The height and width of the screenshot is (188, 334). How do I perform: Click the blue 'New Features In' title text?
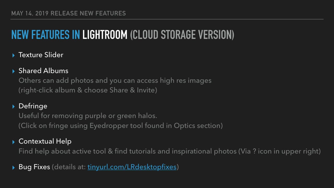46,35
